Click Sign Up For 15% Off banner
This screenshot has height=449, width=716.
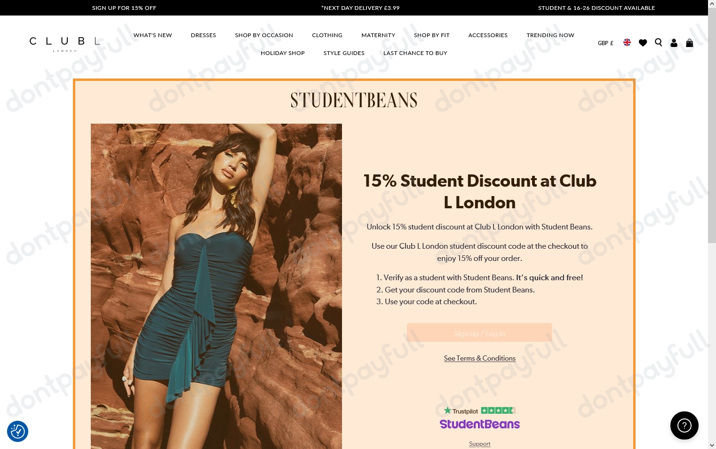pyautogui.click(x=124, y=8)
